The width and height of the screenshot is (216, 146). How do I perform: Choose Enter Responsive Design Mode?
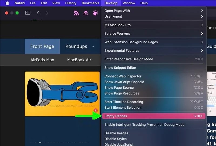[154, 59]
